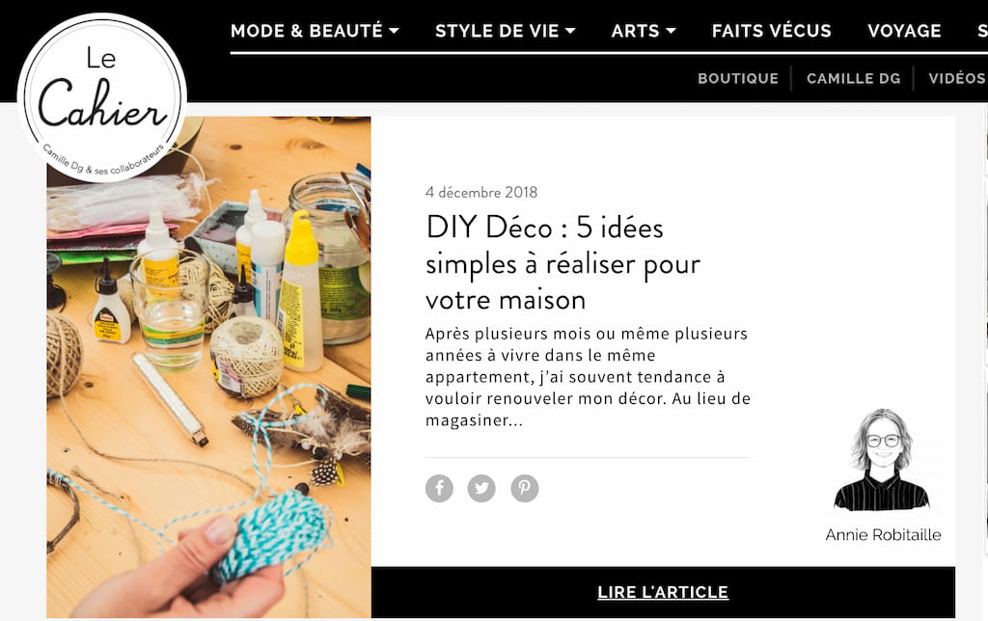This screenshot has width=988, height=621.
Task: Open the DIY Déco article title
Action: coord(563,263)
